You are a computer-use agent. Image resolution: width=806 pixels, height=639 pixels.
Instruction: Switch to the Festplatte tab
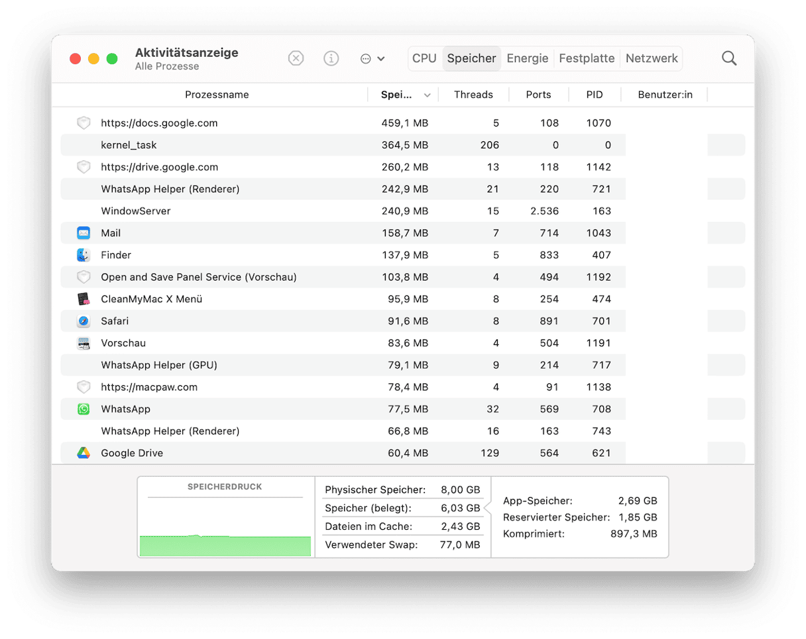coord(587,58)
